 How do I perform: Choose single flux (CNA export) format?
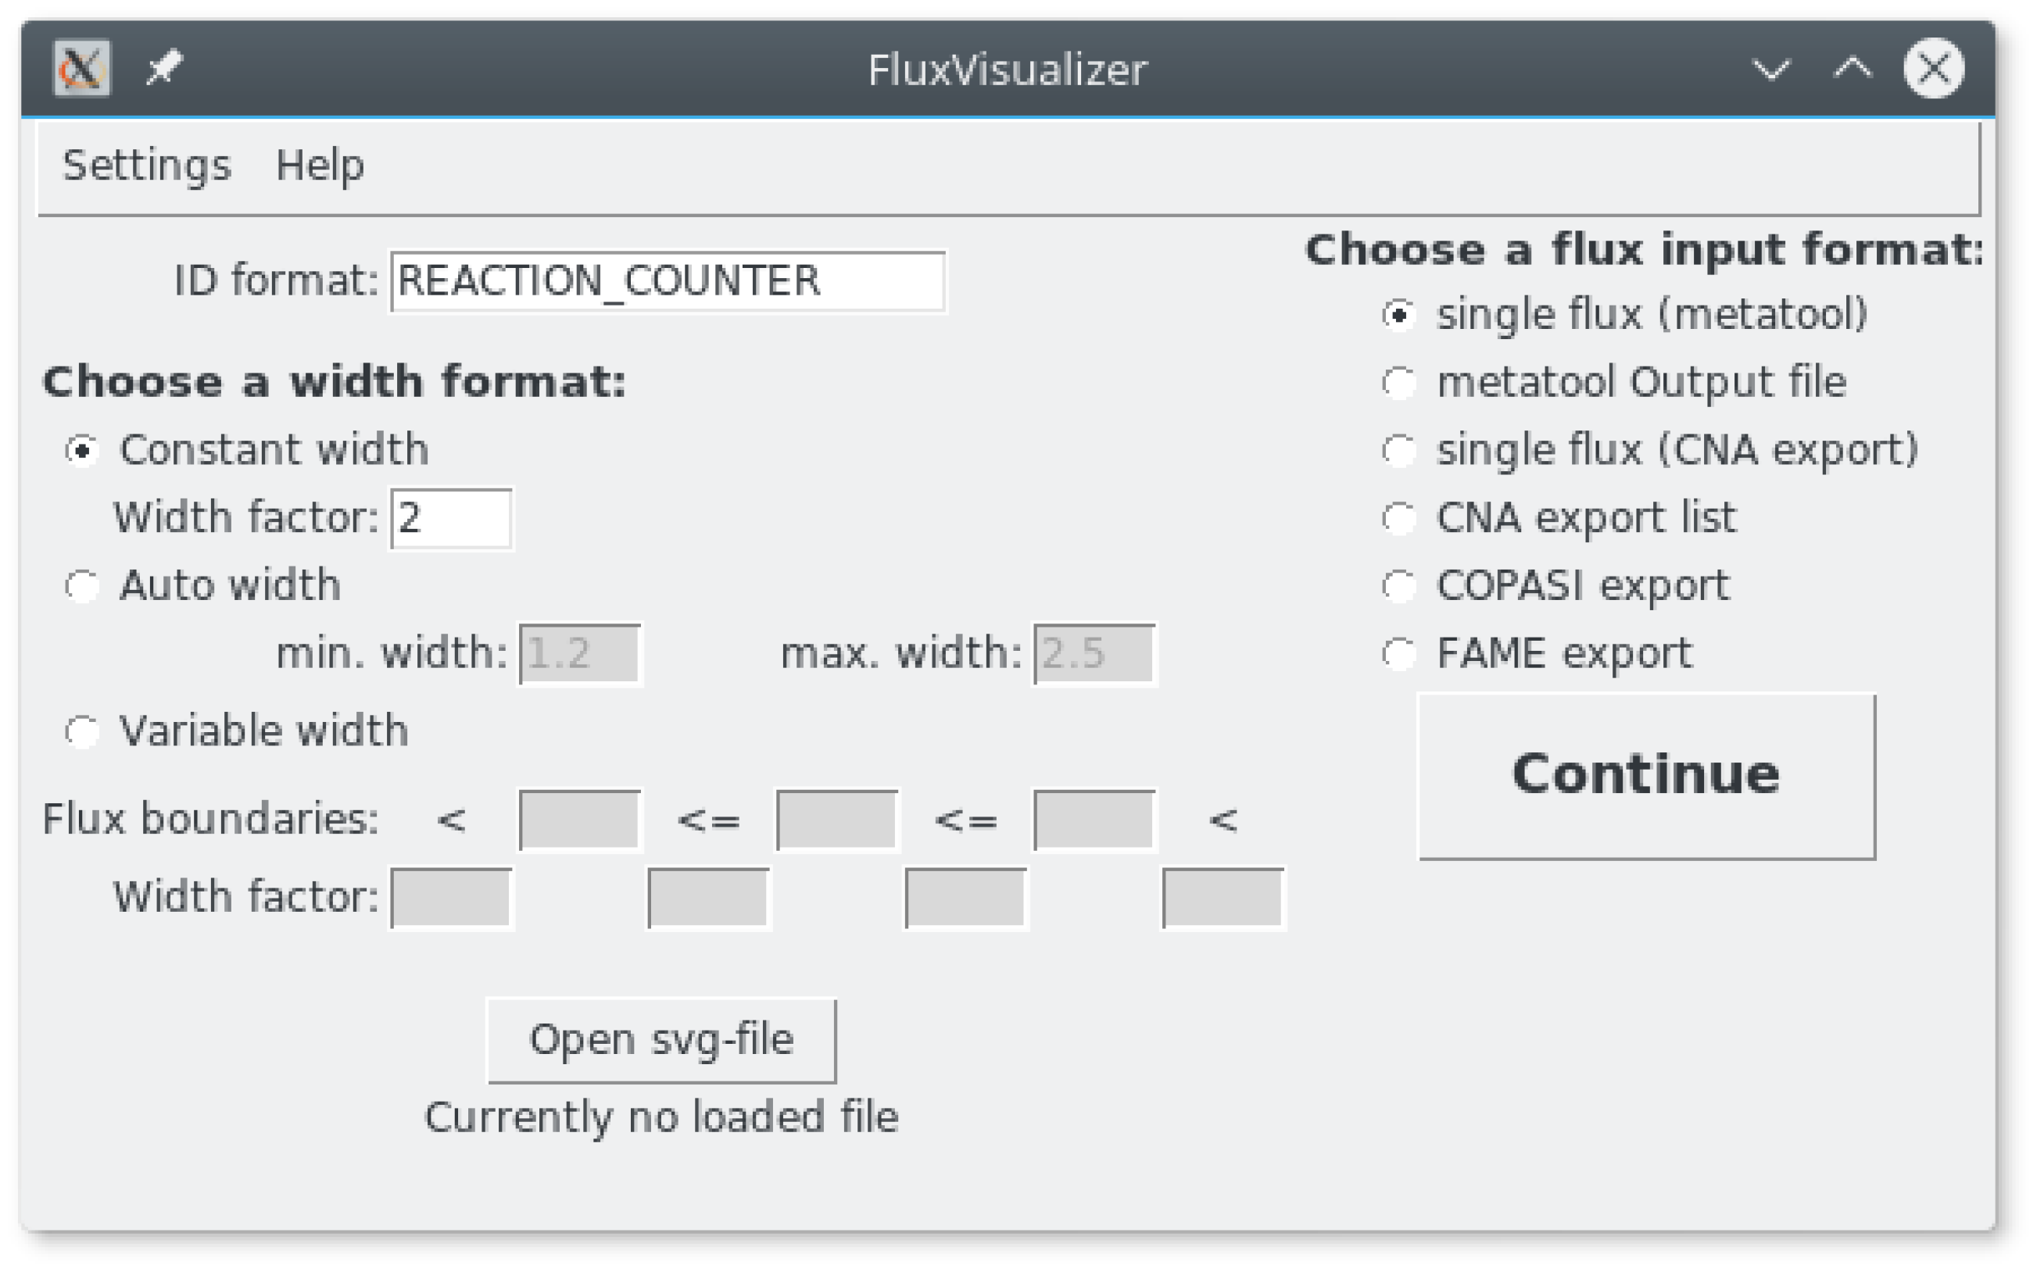pos(1650,450)
